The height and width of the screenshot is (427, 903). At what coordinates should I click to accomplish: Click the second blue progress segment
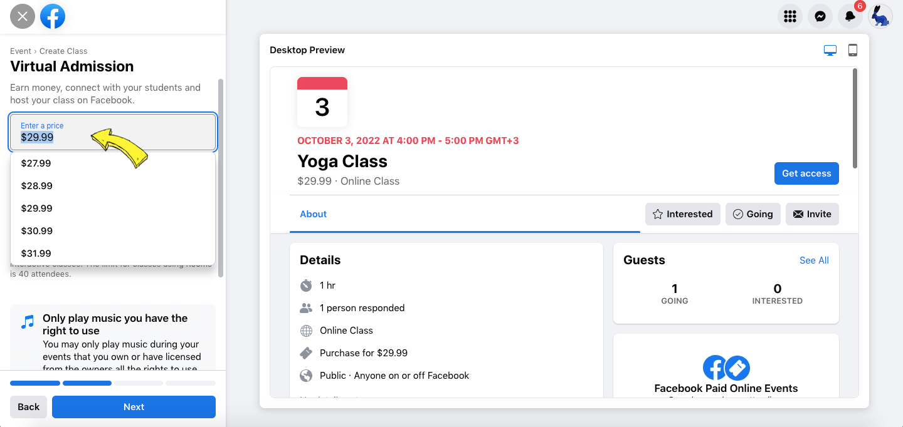(x=87, y=383)
